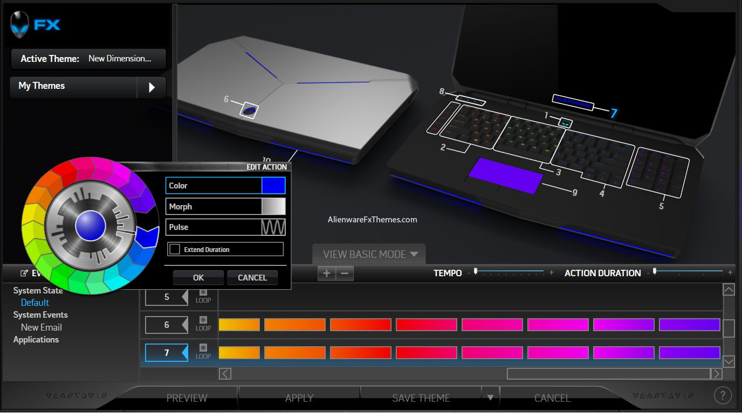Select zone row 5 label
The image size is (742, 413).
pyautogui.click(x=166, y=297)
